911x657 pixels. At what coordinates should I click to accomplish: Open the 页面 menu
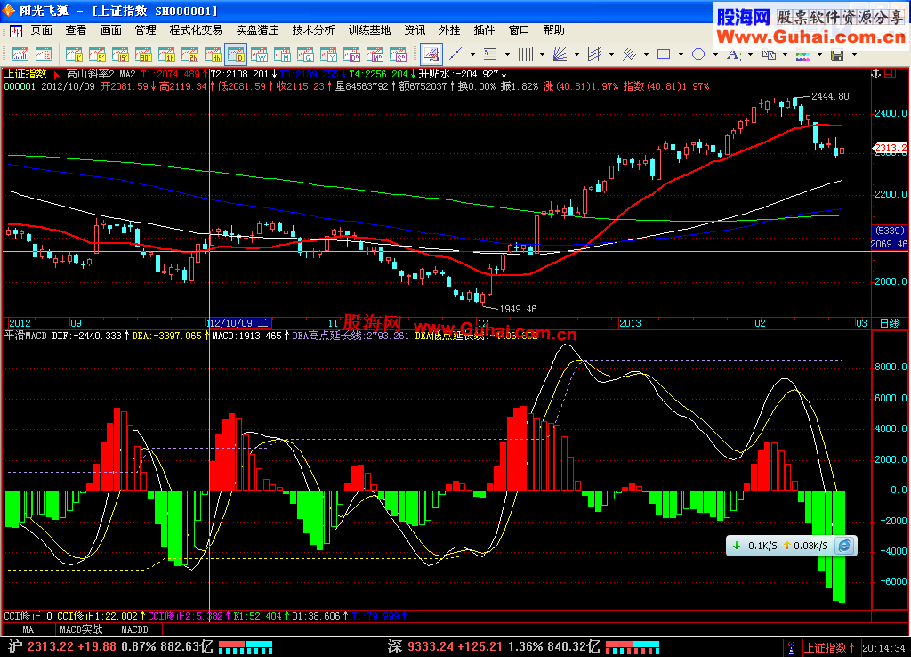(x=41, y=30)
